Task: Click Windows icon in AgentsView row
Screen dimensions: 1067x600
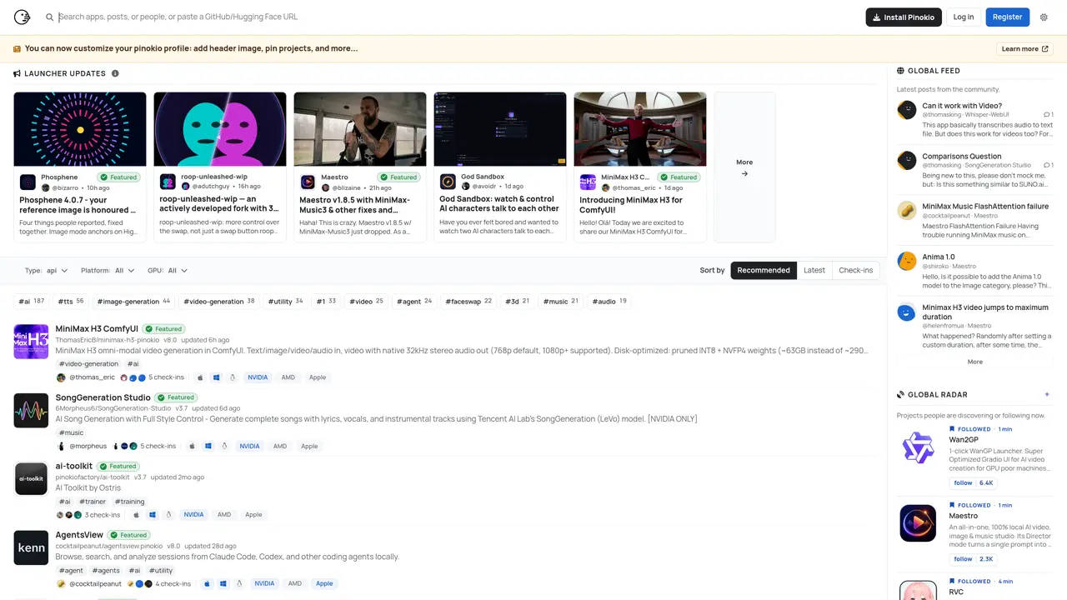Action: click(x=223, y=583)
